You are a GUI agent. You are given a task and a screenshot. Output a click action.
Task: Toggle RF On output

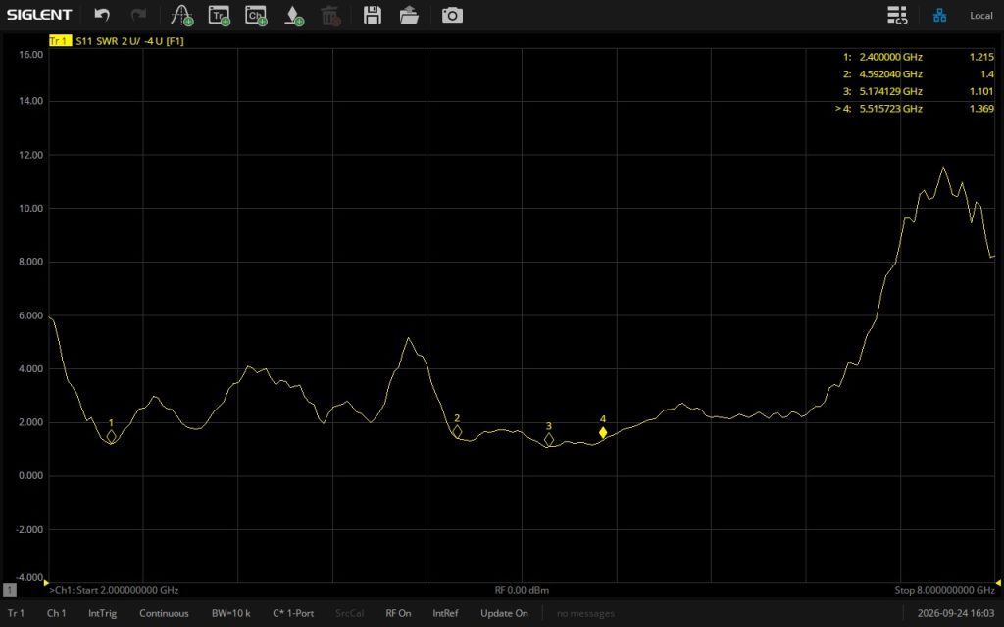(x=398, y=613)
